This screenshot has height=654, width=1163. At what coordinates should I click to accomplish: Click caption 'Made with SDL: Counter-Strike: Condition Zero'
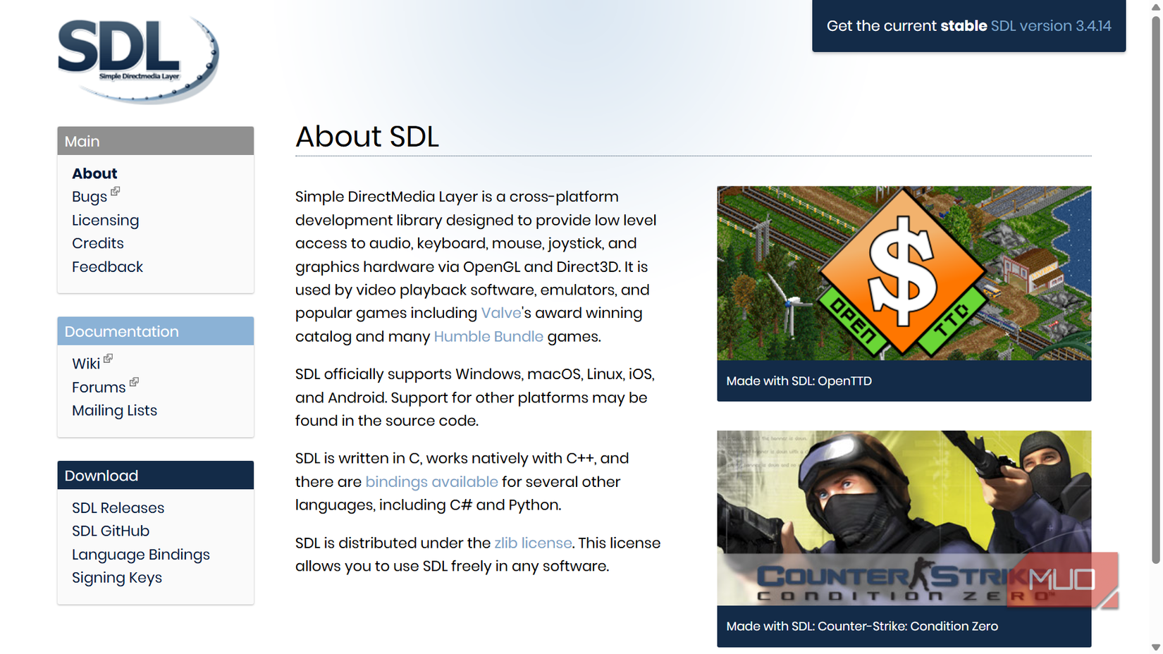pyautogui.click(x=862, y=627)
